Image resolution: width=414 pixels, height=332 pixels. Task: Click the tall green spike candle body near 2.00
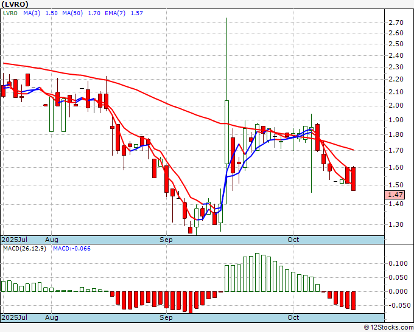click(x=226, y=132)
